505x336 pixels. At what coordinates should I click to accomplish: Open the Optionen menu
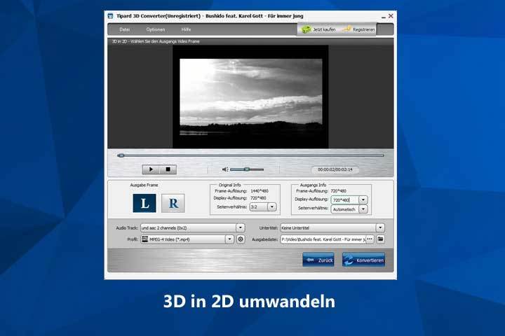coord(156,29)
